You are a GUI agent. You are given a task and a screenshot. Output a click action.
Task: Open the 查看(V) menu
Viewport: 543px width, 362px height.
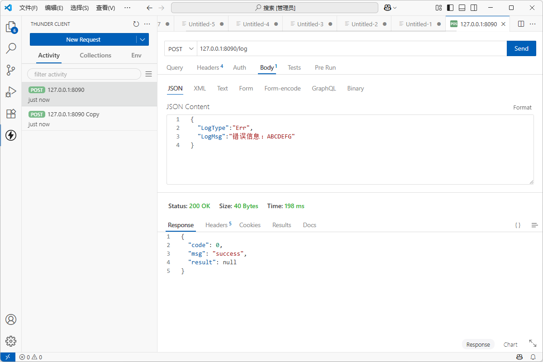[x=105, y=8]
